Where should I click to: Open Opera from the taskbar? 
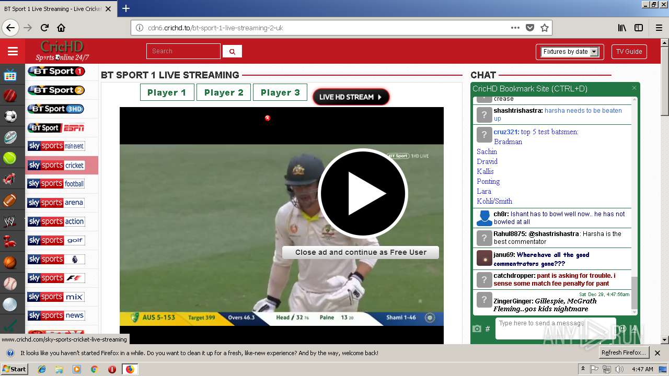click(x=112, y=369)
